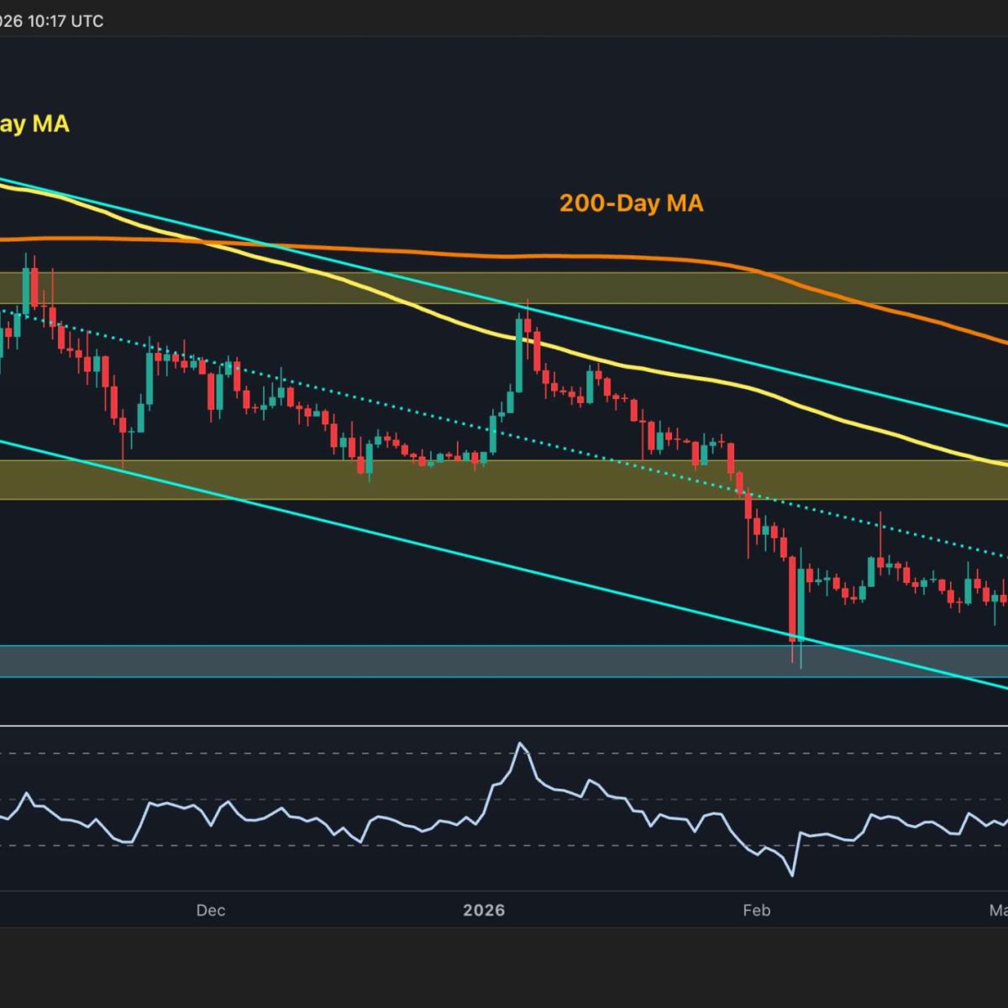Select the Dec label on time axis
1008x1008 pixels.
pos(210,911)
